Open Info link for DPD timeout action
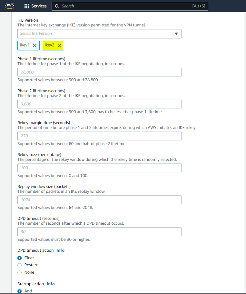246x294 pixels. click(x=61, y=250)
